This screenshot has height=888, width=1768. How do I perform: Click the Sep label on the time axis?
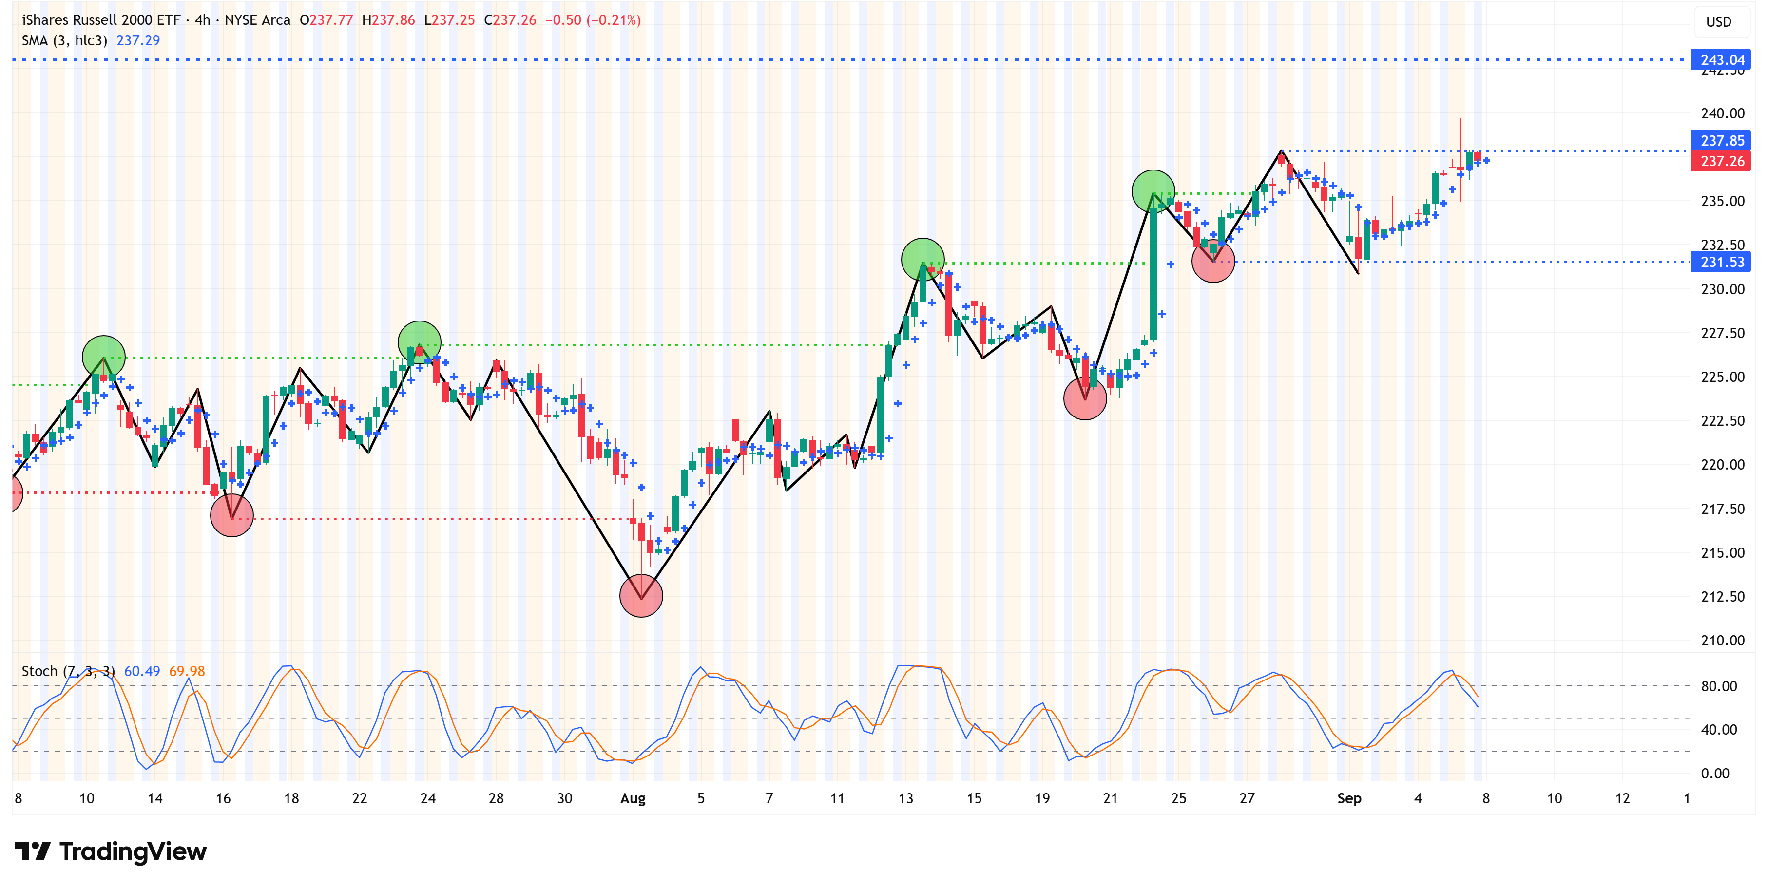tap(1348, 798)
